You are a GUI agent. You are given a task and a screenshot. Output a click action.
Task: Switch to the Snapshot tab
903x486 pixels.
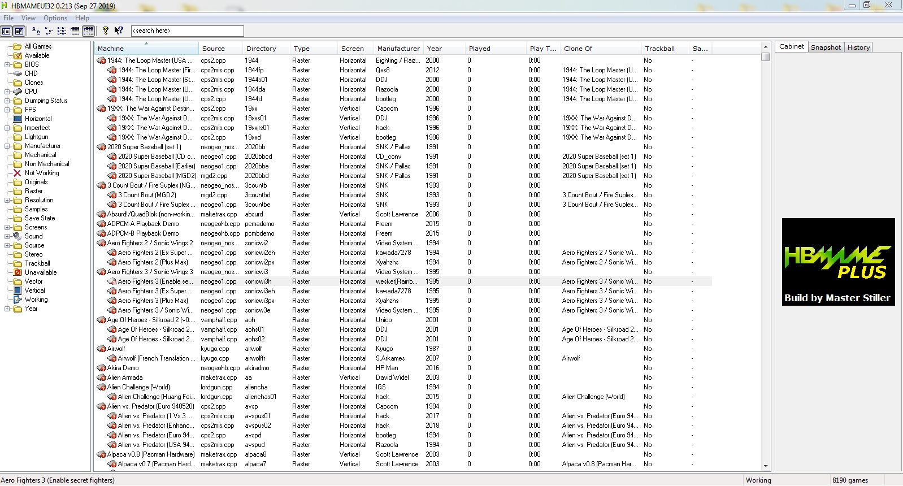click(826, 47)
